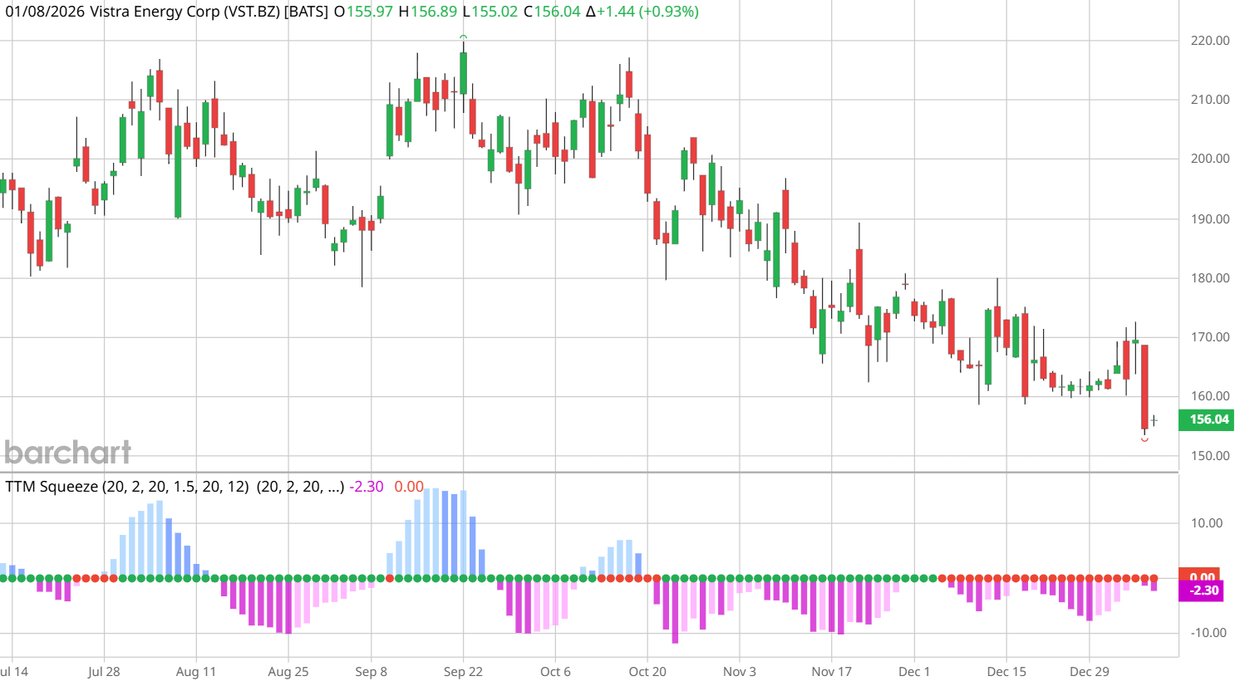
Task: Click the Oct 20 date label
Action: coord(647,672)
